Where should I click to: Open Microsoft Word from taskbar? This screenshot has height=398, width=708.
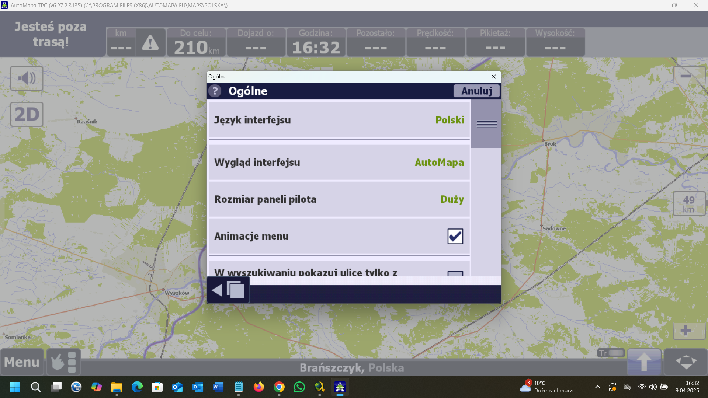coord(218,387)
